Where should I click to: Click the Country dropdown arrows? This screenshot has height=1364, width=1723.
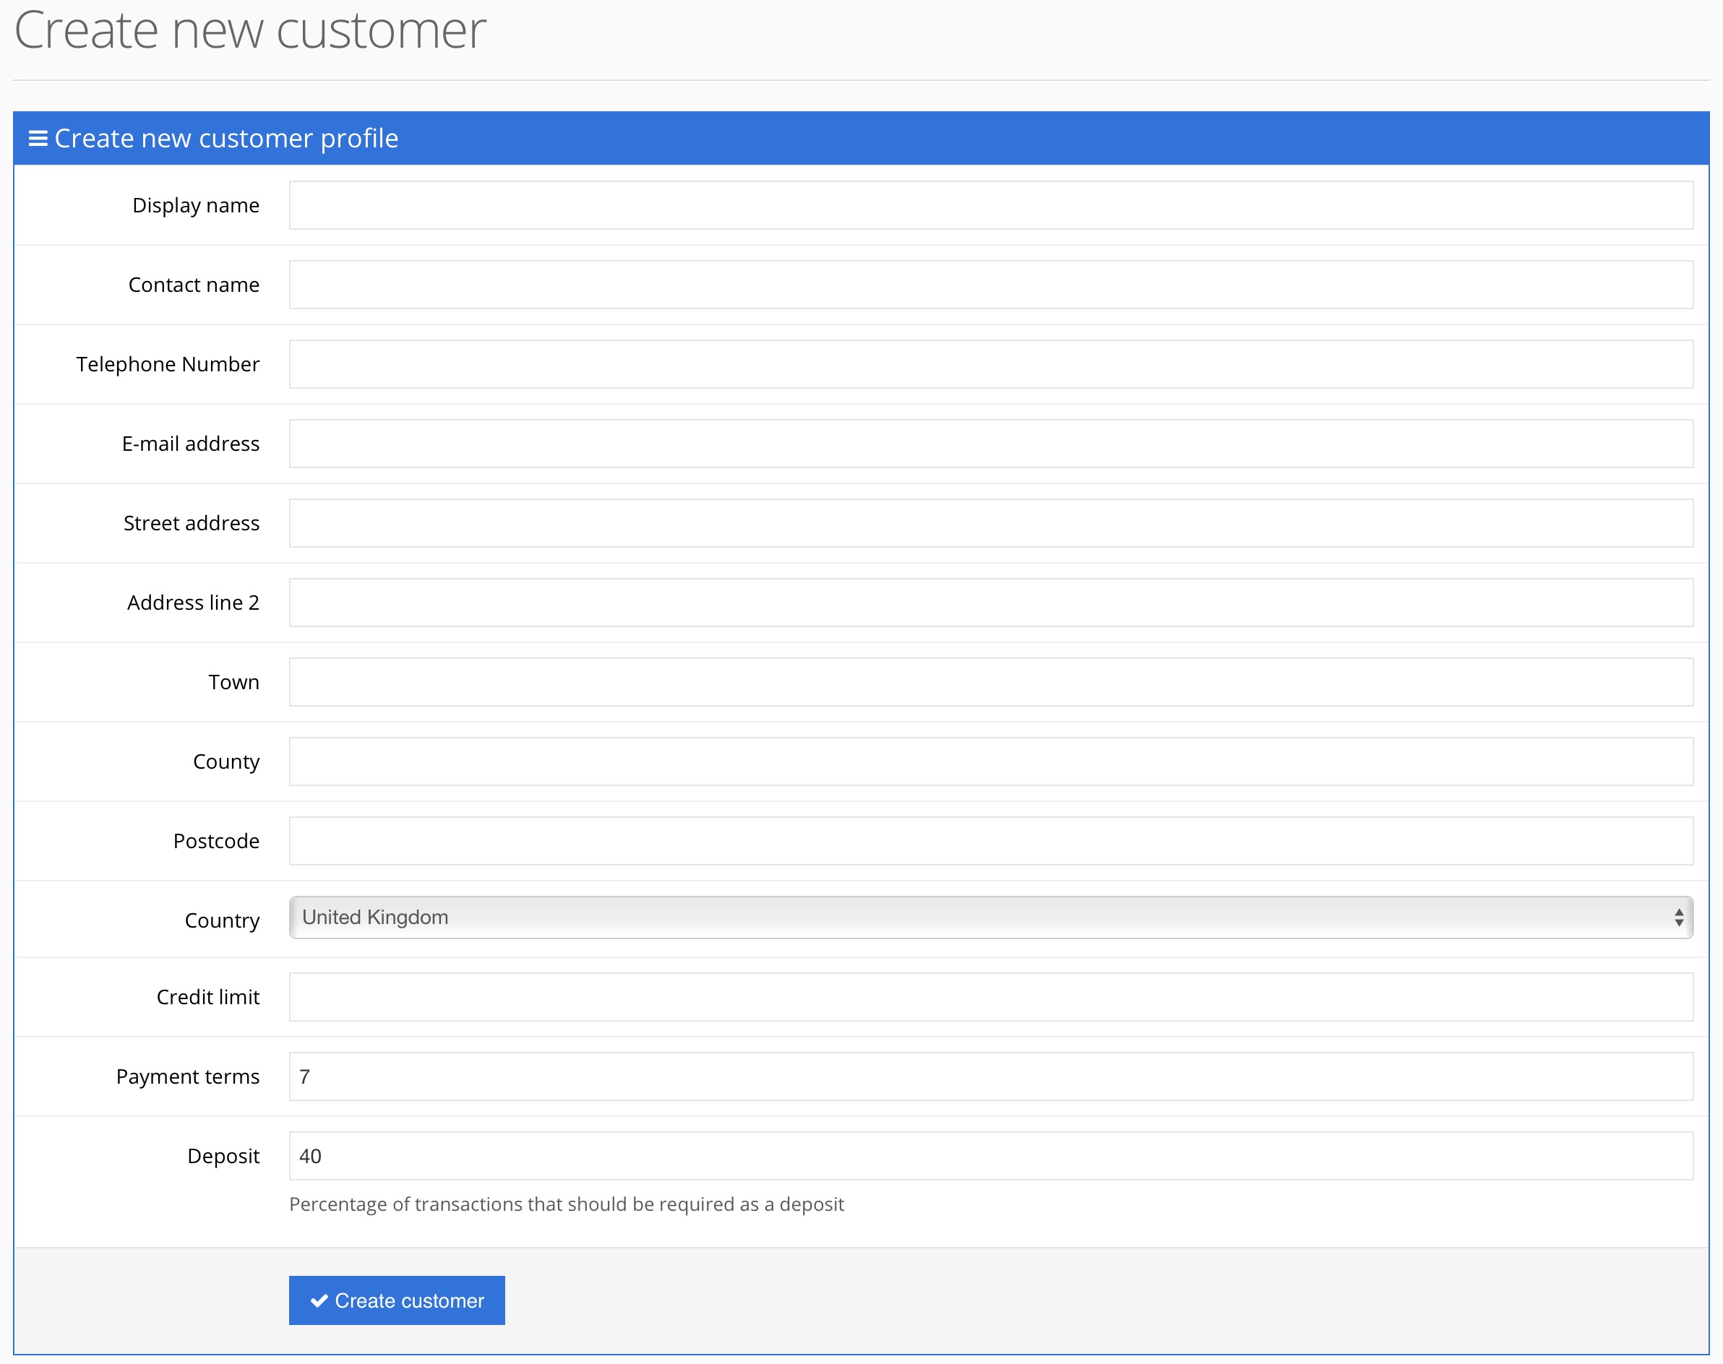point(1678,918)
